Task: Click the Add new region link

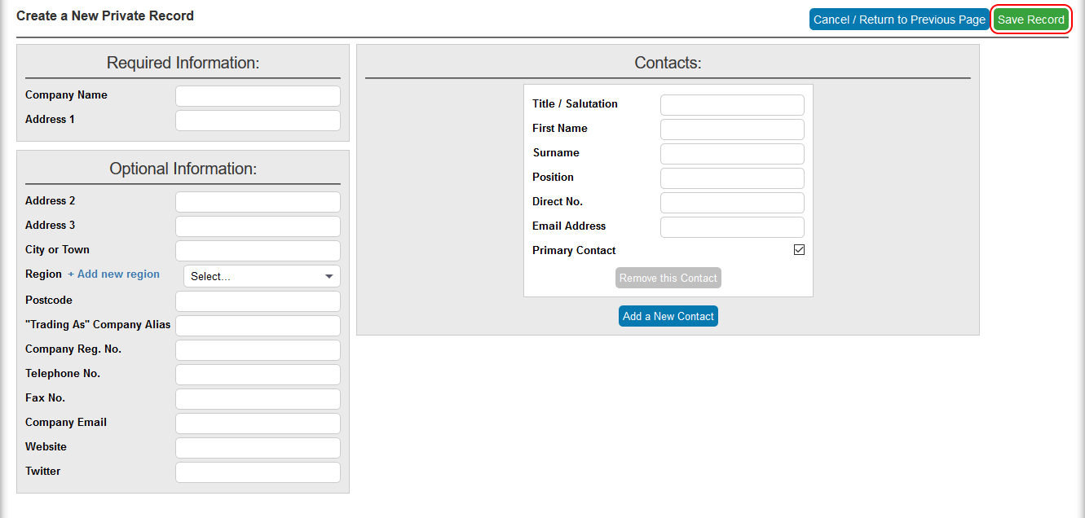Action: pyautogui.click(x=114, y=274)
